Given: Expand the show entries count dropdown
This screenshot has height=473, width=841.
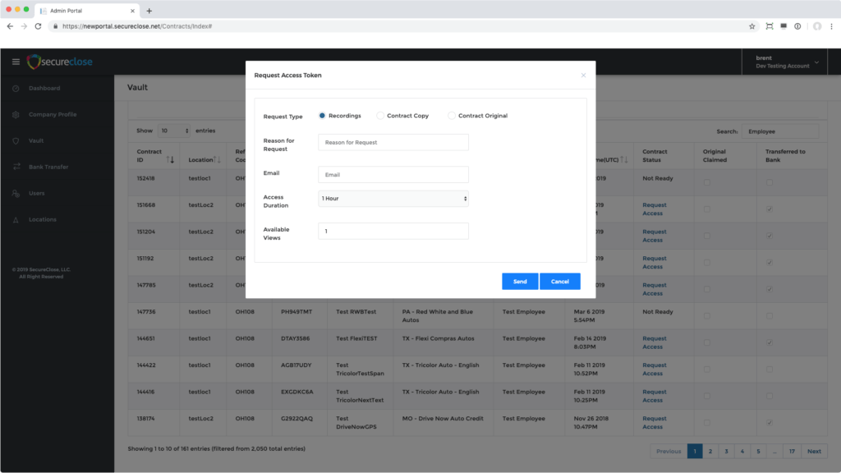Looking at the screenshot, I should tap(173, 131).
